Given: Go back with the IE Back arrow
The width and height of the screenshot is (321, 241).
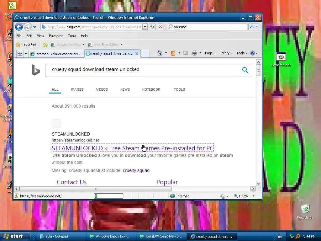Looking at the screenshot, I should [x=19, y=27].
